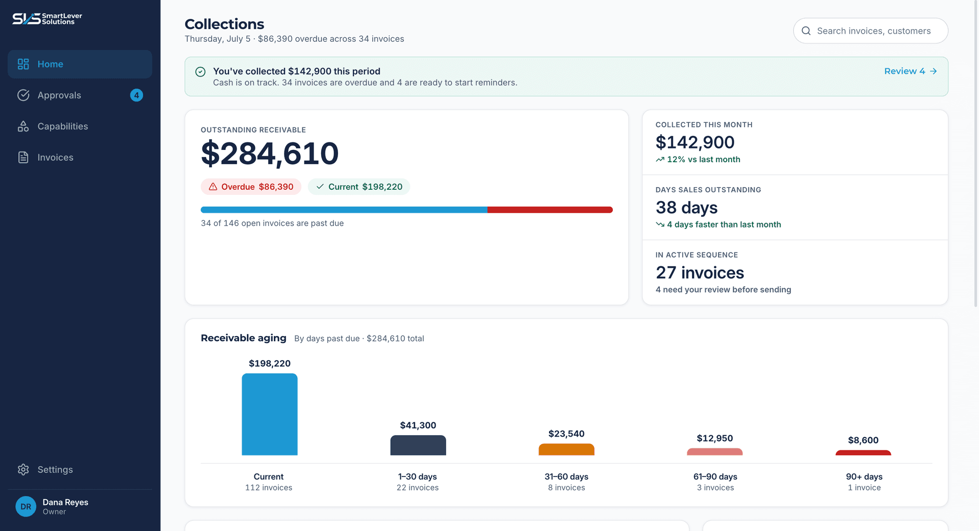This screenshot has height=531, width=979.
Task: Click the Settings gear icon
Action: coord(23,470)
